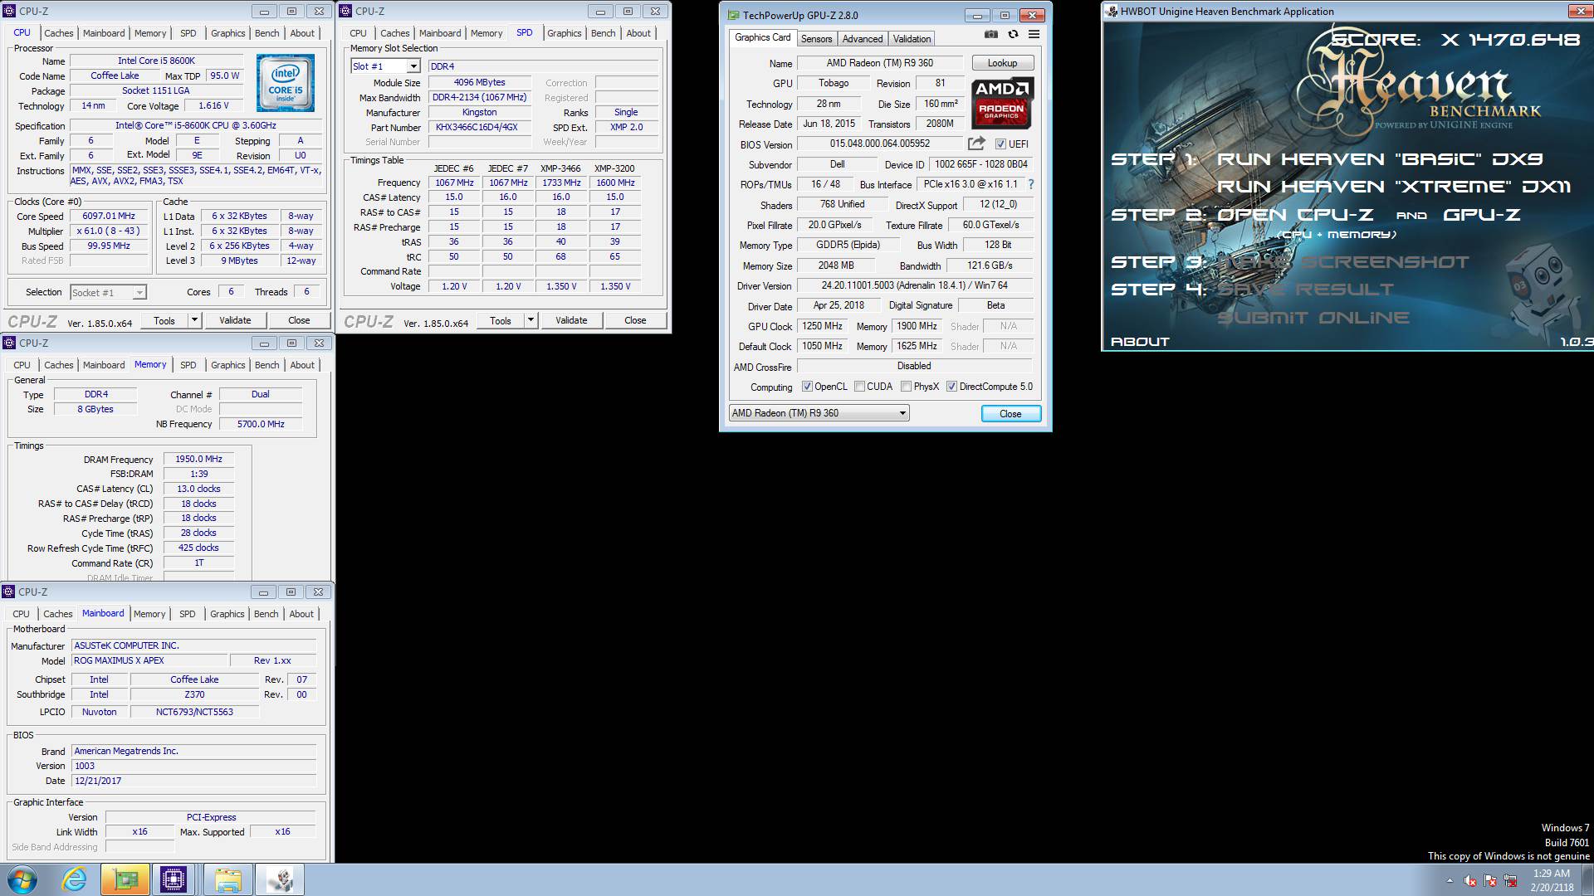Screen dimensions: 1594x896
Task: Open the Advanced tab in GPU-Z
Action: [x=863, y=39]
